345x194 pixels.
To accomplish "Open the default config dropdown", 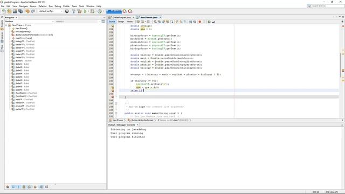I will [50, 11].
